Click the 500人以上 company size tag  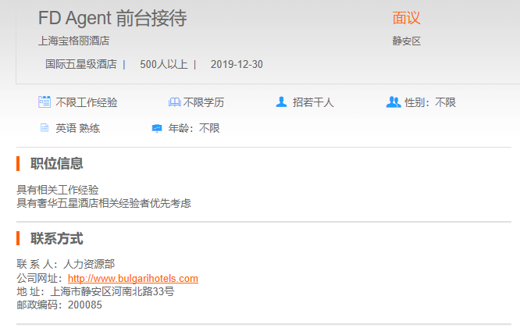(x=163, y=64)
